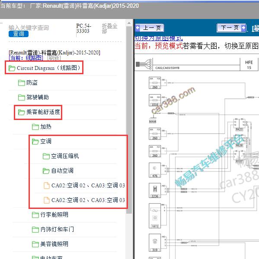Click the 刷新 refresh link

coord(54,58)
